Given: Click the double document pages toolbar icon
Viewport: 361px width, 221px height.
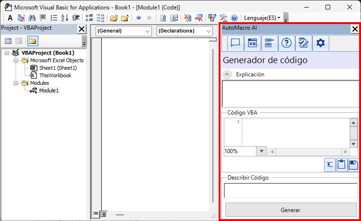Looking at the screenshot, I should [174, 17].
